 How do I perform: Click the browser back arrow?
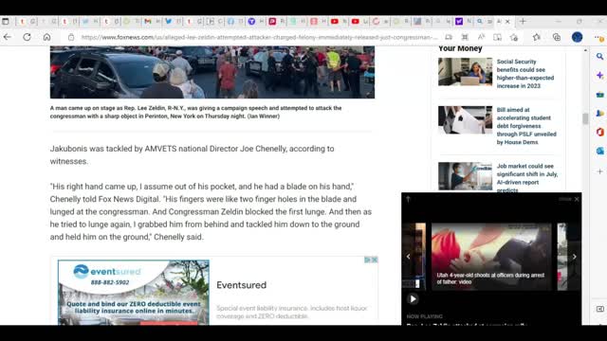point(8,37)
